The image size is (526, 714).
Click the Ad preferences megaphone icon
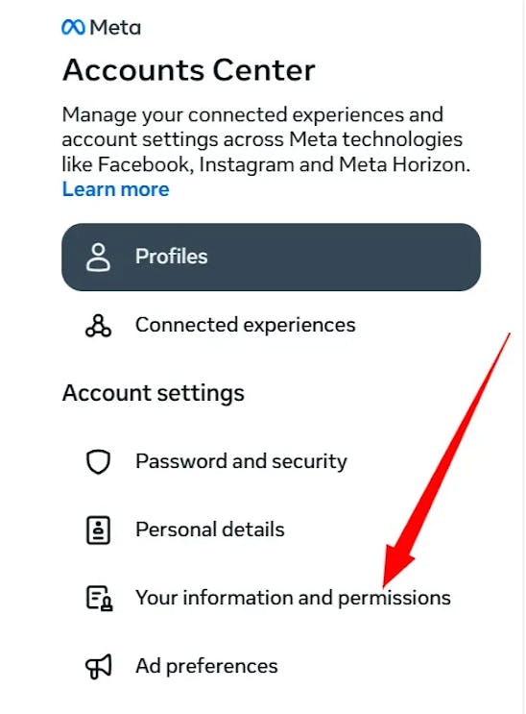coord(98,667)
